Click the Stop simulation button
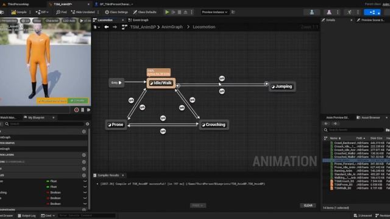390x219 pixels. pyautogui.click(x=179, y=12)
